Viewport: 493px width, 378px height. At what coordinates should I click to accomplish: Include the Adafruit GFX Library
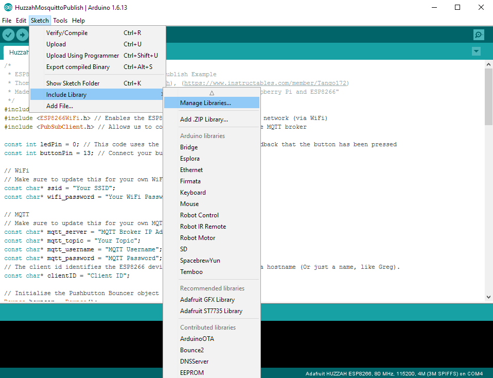208,299
